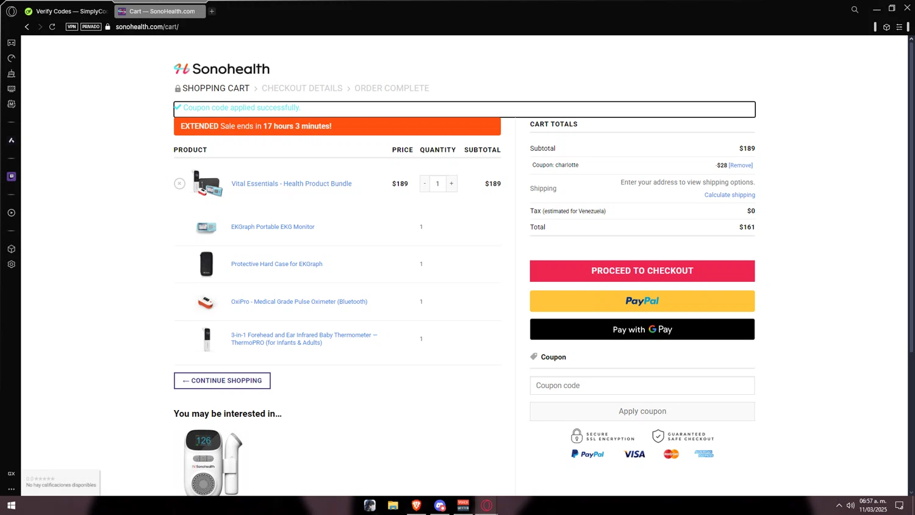Viewport: 915px width, 515px height.
Task: Click the Coupon code input field
Action: click(x=642, y=386)
